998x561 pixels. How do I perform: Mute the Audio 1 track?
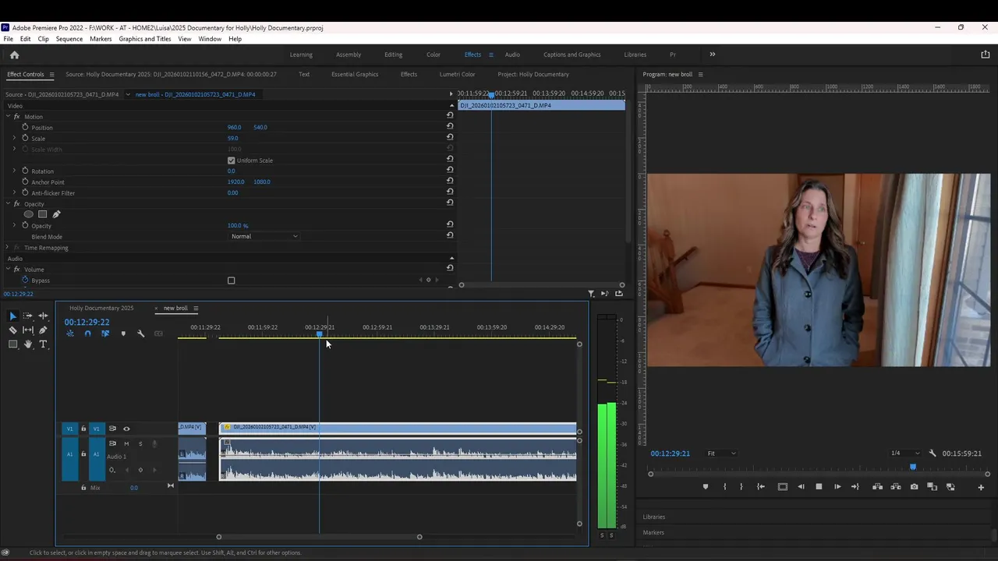coord(126,443)
